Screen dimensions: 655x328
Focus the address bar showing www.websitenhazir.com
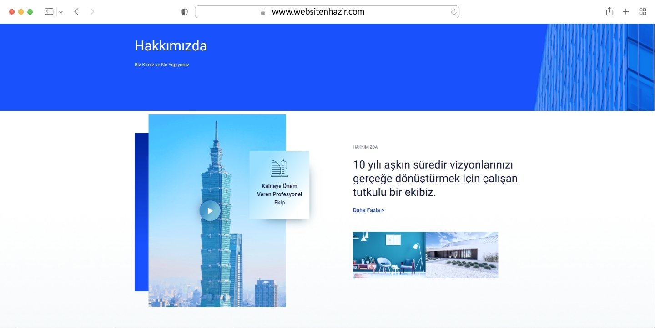[x=327, y=12]
